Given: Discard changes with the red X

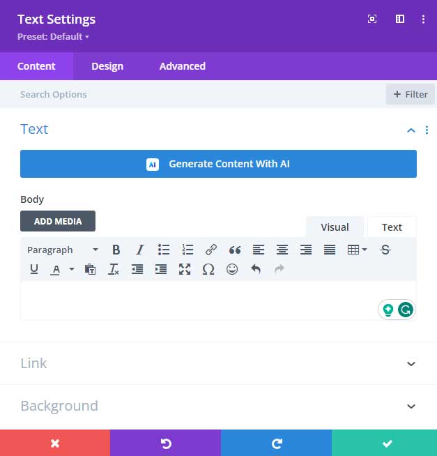Looking at the screenshot, I should click(55, 443).
